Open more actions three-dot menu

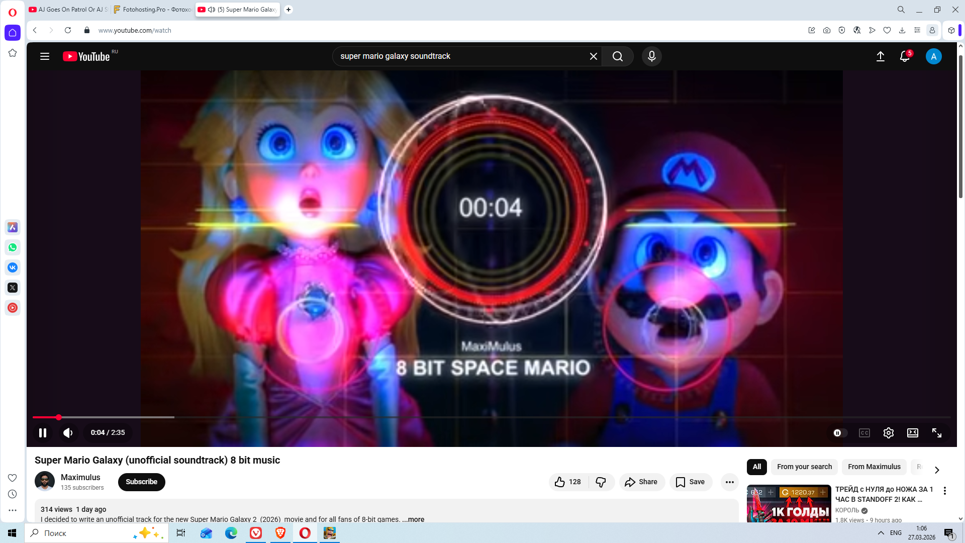(x=729, y=482)
